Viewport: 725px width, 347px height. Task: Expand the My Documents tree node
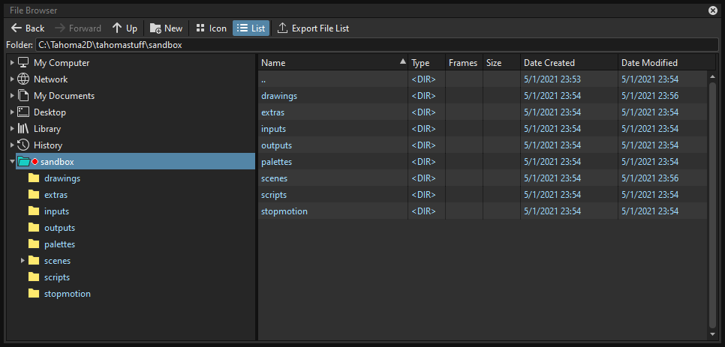coord(12,96)
